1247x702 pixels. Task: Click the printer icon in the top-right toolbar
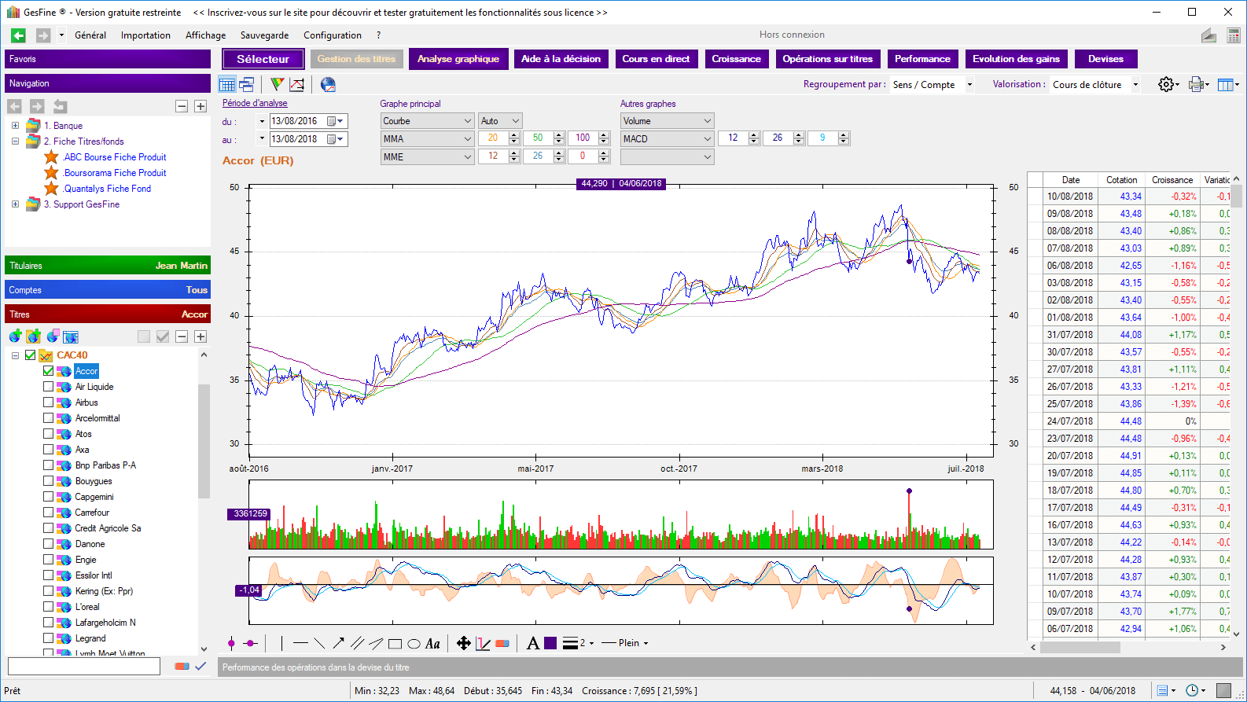(1197, 84)
